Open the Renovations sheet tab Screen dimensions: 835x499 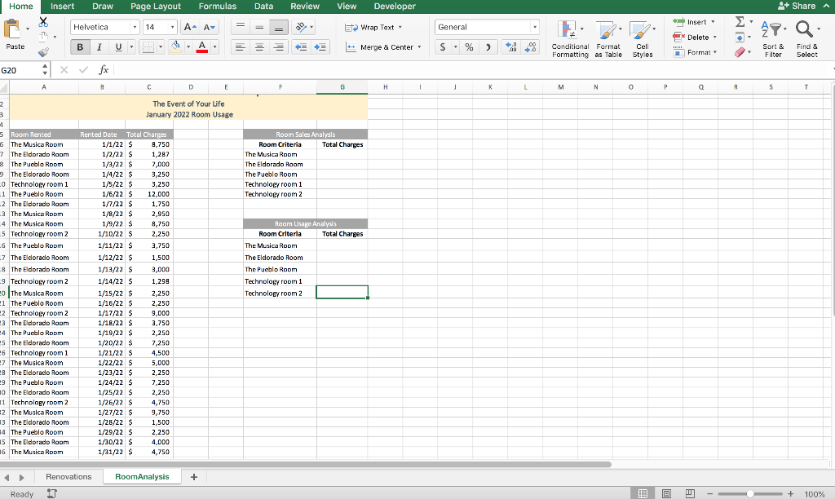point(68,476)
